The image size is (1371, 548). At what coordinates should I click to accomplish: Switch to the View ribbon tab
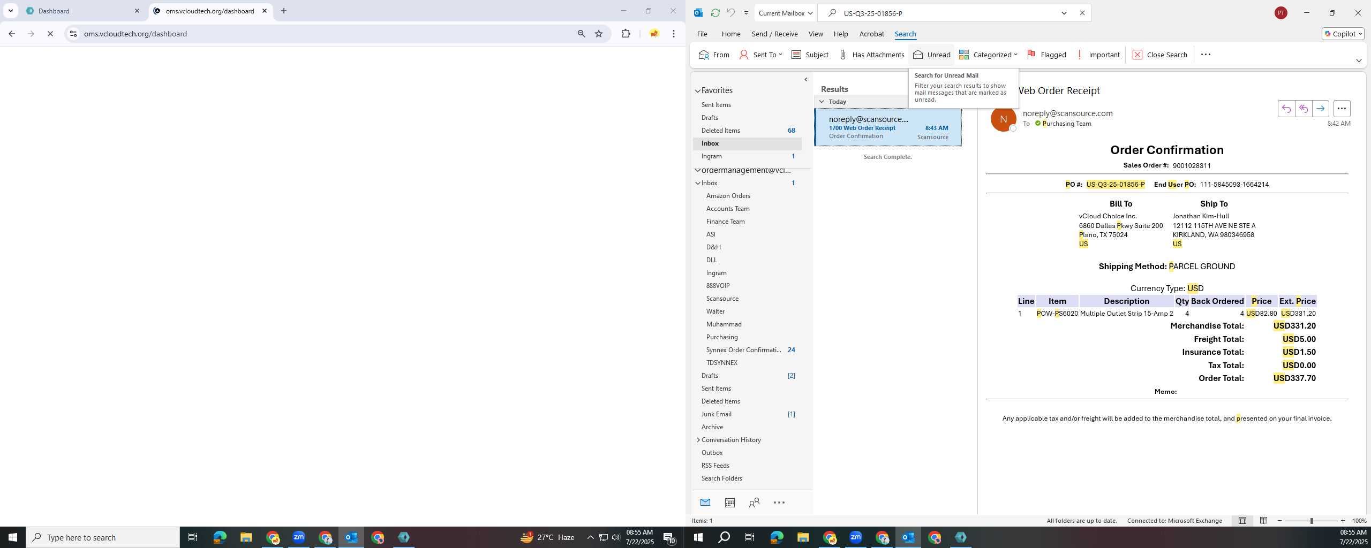click(816, 34)
